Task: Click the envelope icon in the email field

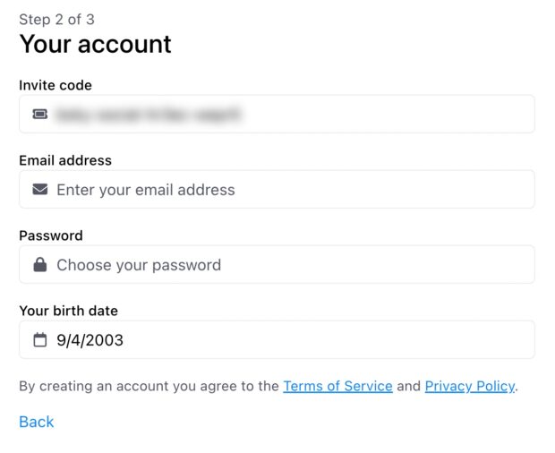Action: 39,190
